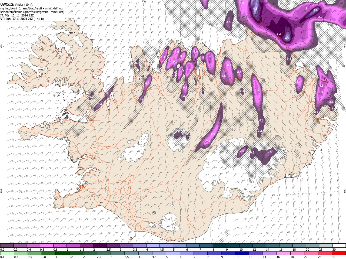Click the 2.4 value on the map
The height and width of the screenshot is (259, 346).
(279, 35)
